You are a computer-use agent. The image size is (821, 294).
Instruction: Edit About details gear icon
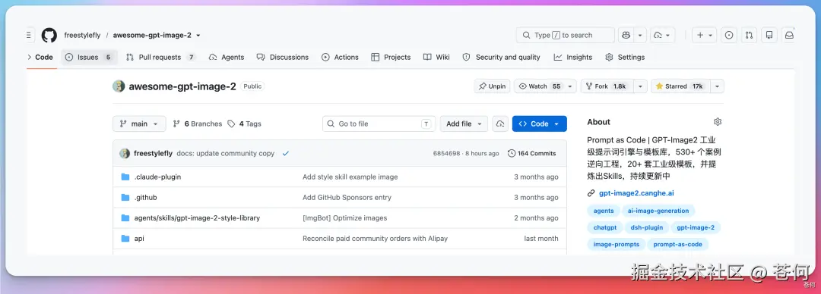(x=718, y=122)
